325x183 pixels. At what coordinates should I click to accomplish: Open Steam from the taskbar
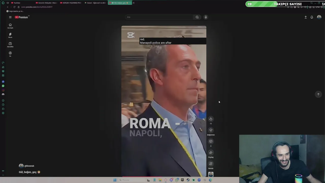coord(188,180)
